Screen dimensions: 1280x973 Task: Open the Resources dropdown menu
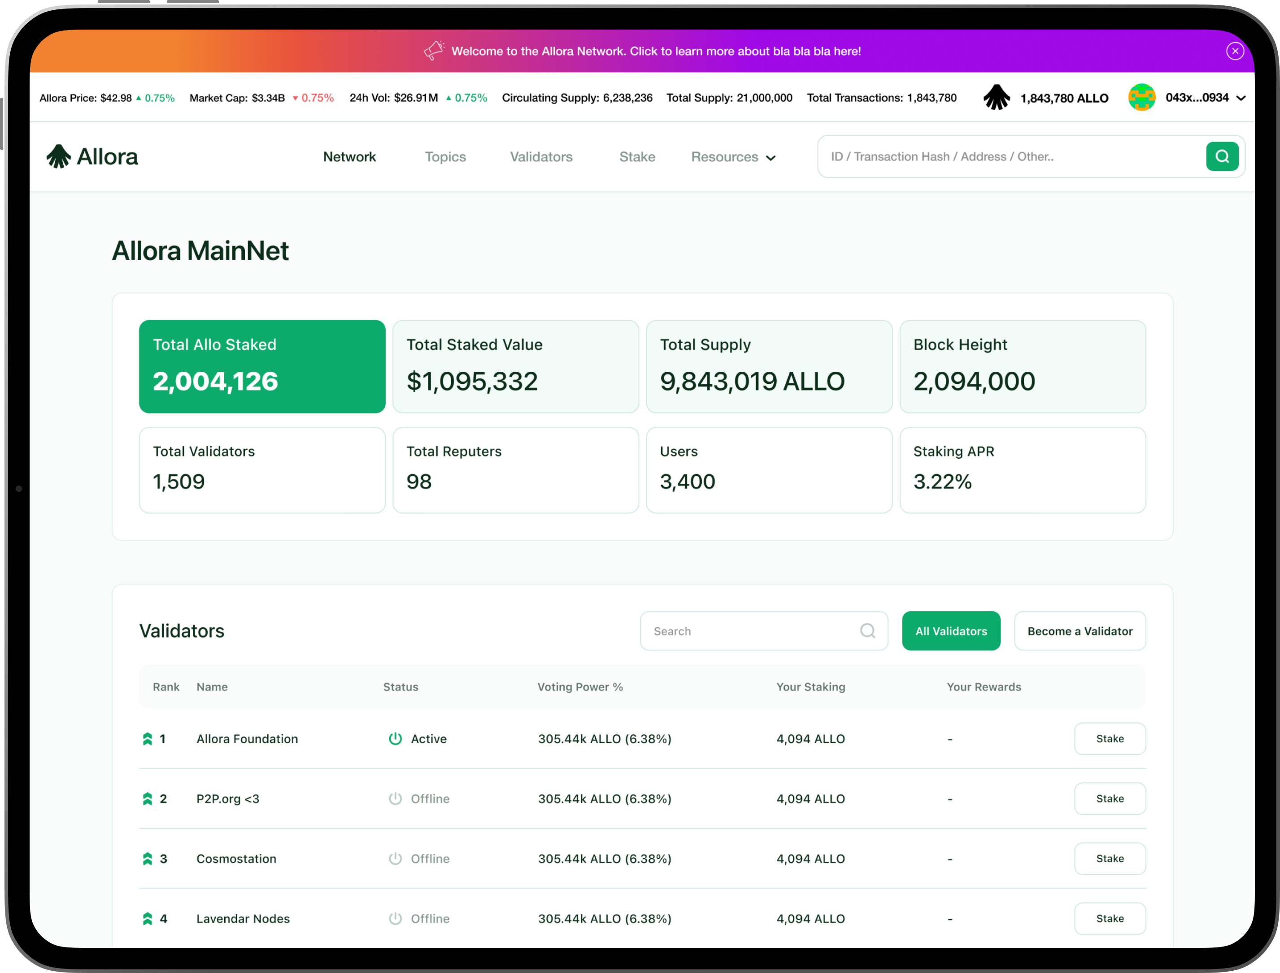[x=733, y=157]
